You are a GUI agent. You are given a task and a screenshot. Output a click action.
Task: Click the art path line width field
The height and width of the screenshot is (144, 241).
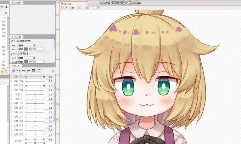tap(30, 58)
